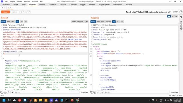Select Hex view in Request panel

[13, 22]
